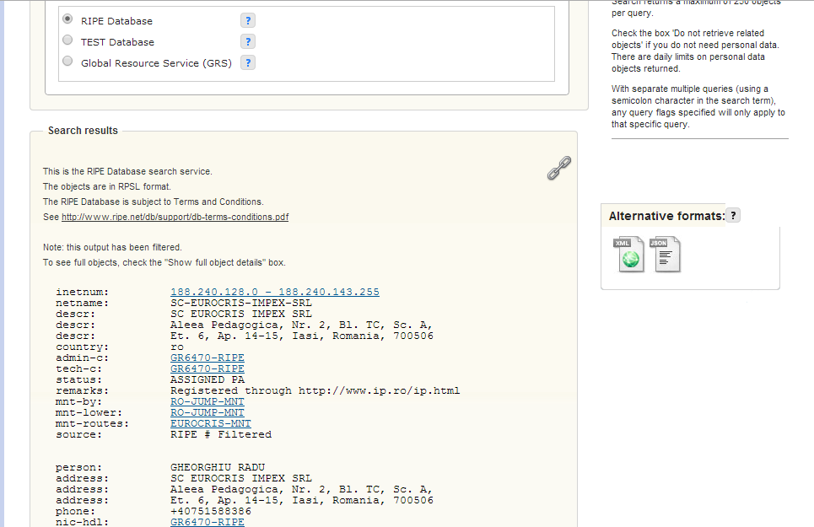Click the Alternative formats heading
Viewport: 814px width, 527px height.
pyautogui.click(x=666, y=216)
